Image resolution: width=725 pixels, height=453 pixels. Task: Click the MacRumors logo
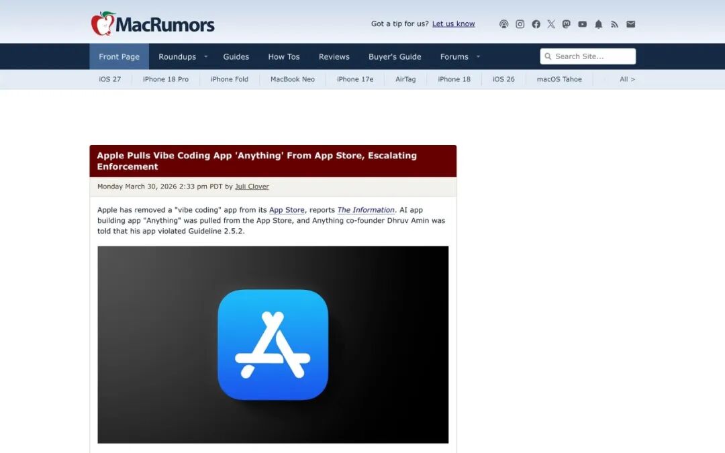tap(152, 23)
